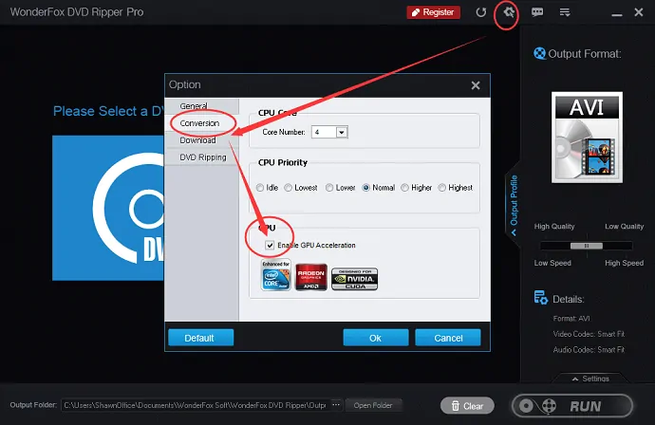Click the refresh/update arrow icon
Screen dimensions: 655x425
click(x=480, y=12)
